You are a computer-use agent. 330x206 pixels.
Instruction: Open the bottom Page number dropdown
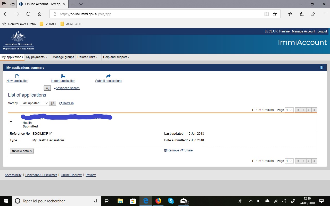tap(289, 161)
